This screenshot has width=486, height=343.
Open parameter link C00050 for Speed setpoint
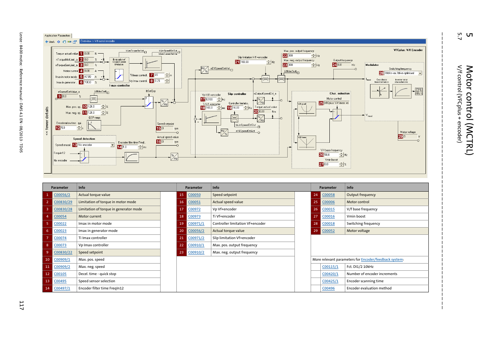194,195
